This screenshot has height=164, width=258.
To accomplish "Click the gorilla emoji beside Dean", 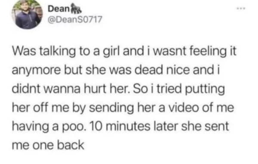I will pyautogui.click(x=76, y=9).
